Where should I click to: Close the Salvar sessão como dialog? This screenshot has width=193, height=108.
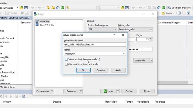123,35
